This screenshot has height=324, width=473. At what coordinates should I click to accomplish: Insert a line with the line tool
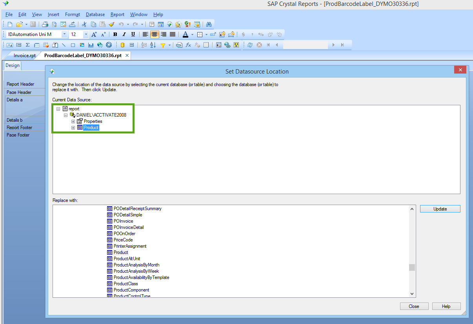[x=64, y=45]
